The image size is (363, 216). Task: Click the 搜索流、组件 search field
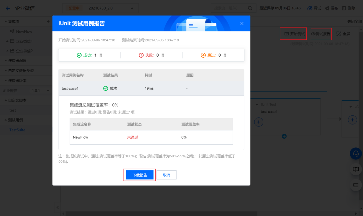coord(233,8)
